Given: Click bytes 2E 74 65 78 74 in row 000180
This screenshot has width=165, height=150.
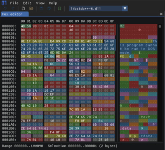Looking at the screenshot, I should click(x=83, y=117).
